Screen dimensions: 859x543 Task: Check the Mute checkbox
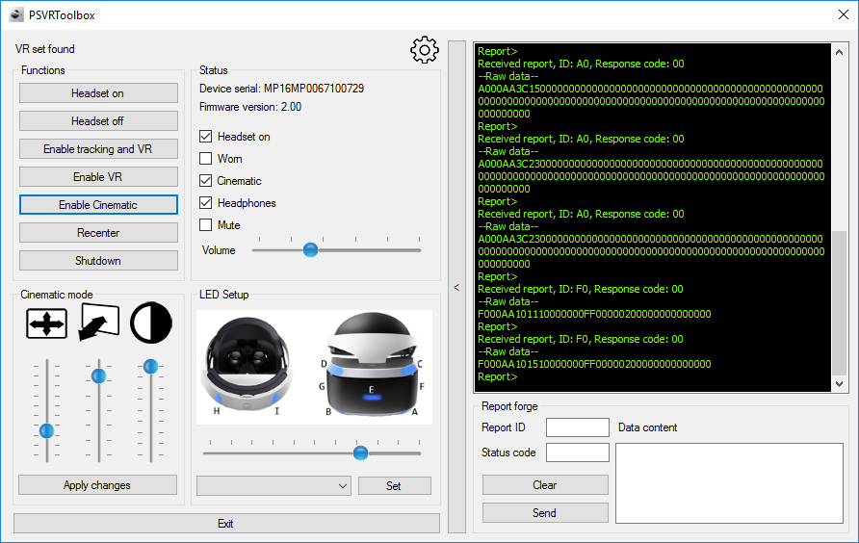(x=205, y=225)
